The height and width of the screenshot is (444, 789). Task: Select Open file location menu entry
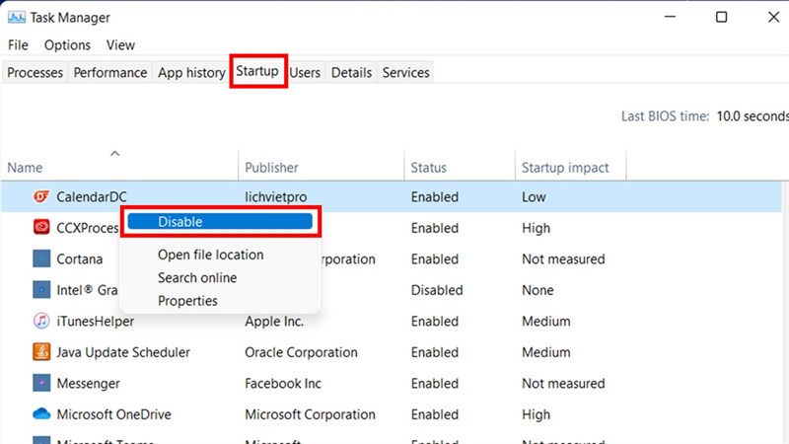click(x=210, y=256)
